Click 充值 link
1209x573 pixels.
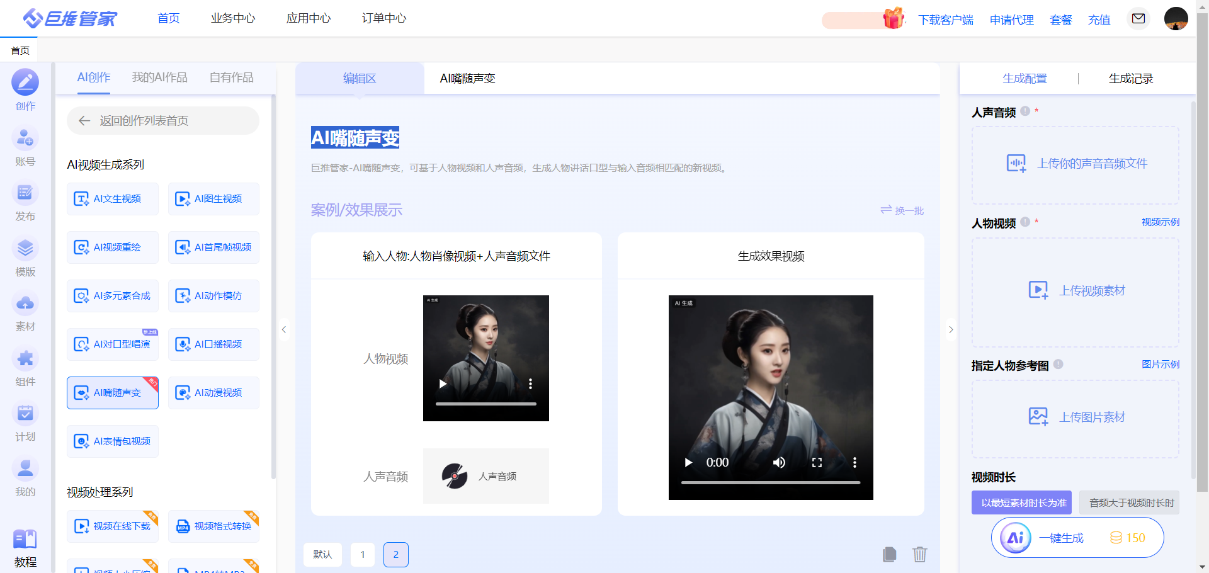click(x=1099, y=20)
